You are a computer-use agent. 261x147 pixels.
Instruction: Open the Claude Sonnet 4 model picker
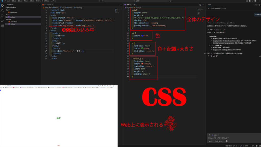click(220, 141)
